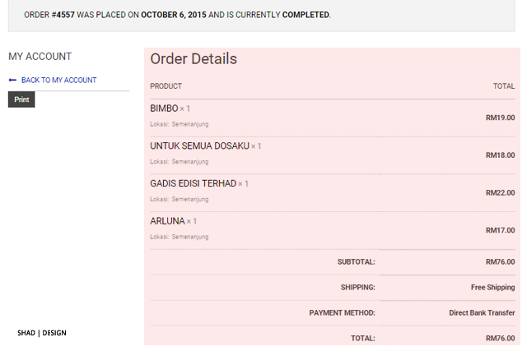527x351 pixels.
Task: Open UNTUK SEMUA DOSAKU product
Action: tap(199, 146)
